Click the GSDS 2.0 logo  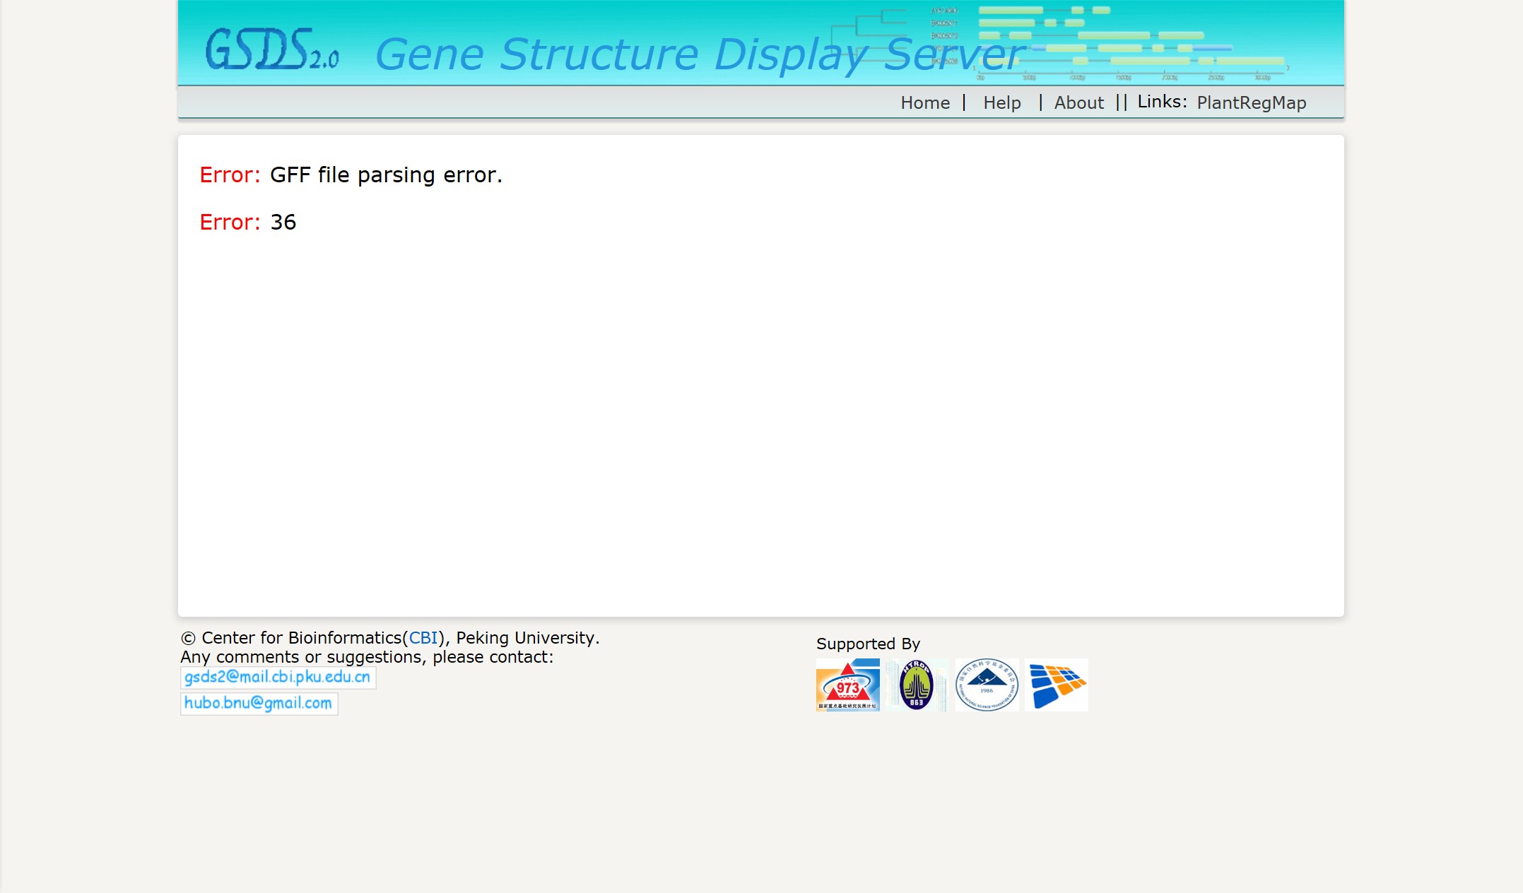tap(272, 49)
